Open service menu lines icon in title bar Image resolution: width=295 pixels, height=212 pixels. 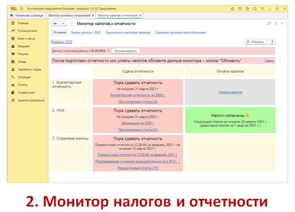262,9
